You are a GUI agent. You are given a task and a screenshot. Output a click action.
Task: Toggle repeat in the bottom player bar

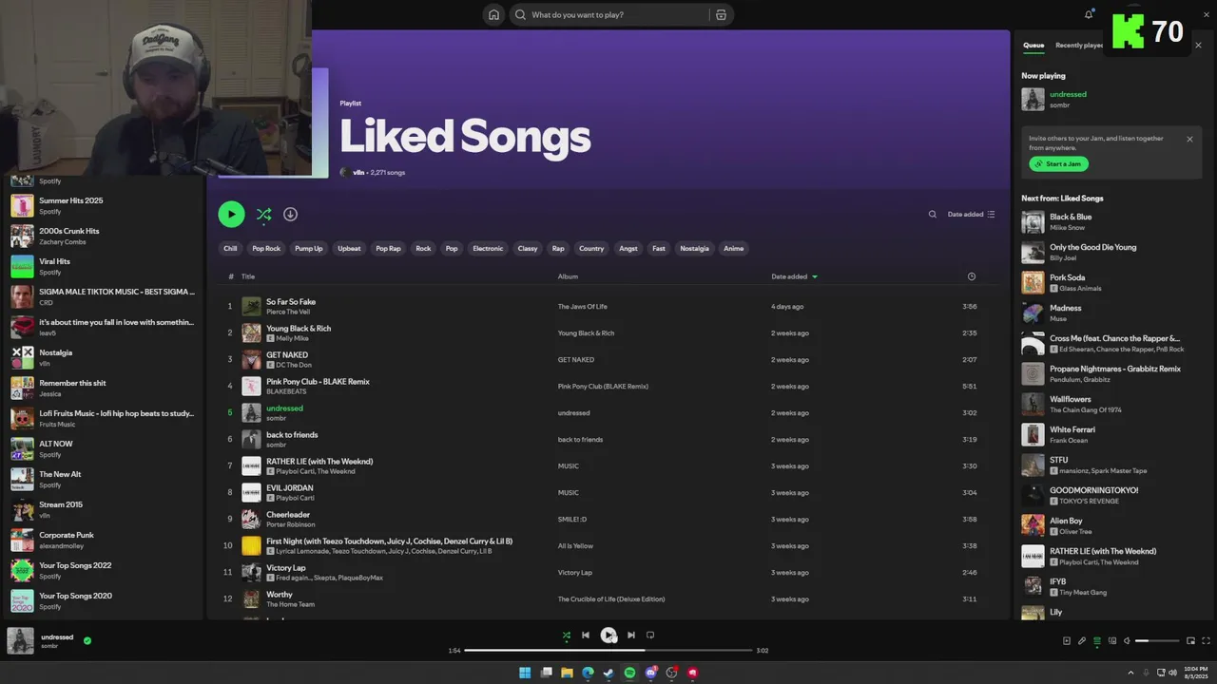click(650, 635)
